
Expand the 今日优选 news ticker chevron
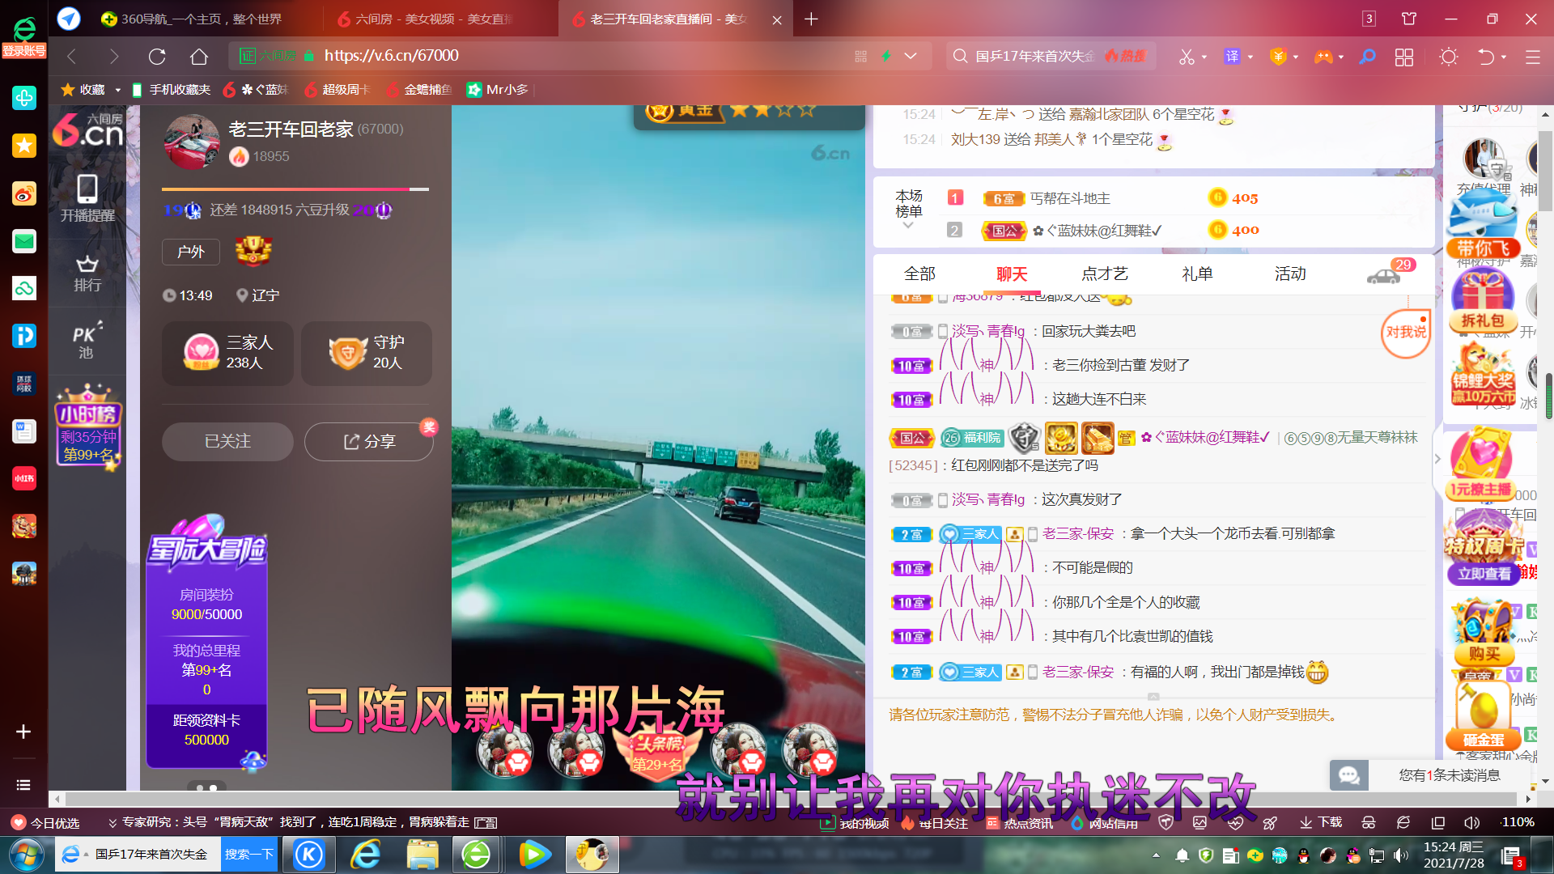coord(113,823)
